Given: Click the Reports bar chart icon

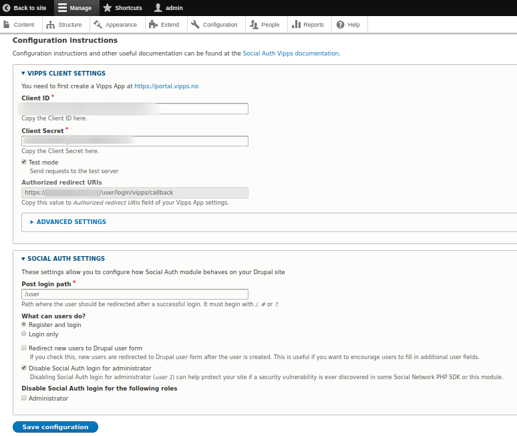Looking at the screenshot, I should (x=296, y=25).
